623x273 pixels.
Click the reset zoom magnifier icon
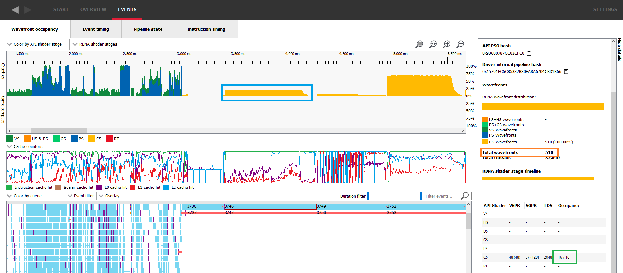click(433, 44)
